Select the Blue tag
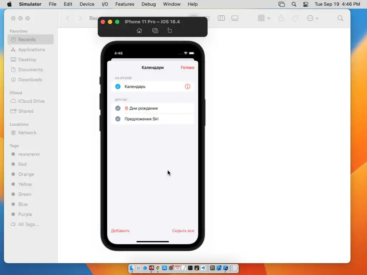The width and height of the screenshot is (367, 275). click(31, 204)
